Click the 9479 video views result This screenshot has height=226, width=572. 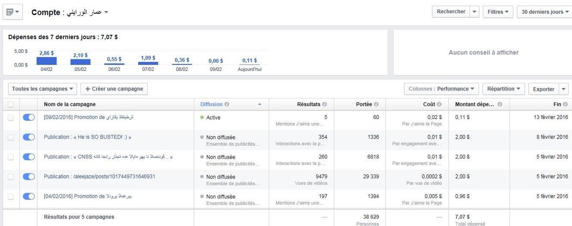[321, 177]
